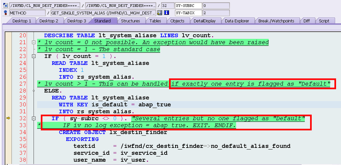Collapse the comment block at line 21

pyautogui.click(x=34, y=43)
